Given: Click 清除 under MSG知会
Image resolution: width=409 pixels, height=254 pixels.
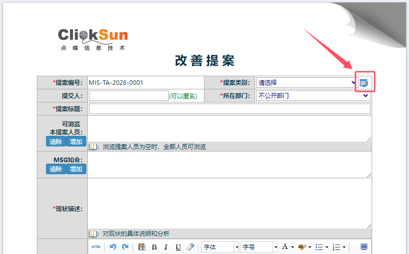Looking at the screenshot, I should [x=56, y=169].
